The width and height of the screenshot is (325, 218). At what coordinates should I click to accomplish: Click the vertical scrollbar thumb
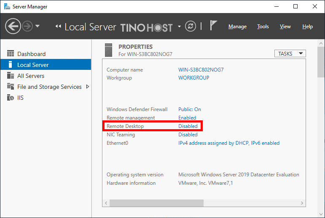(x=321, y=62)
